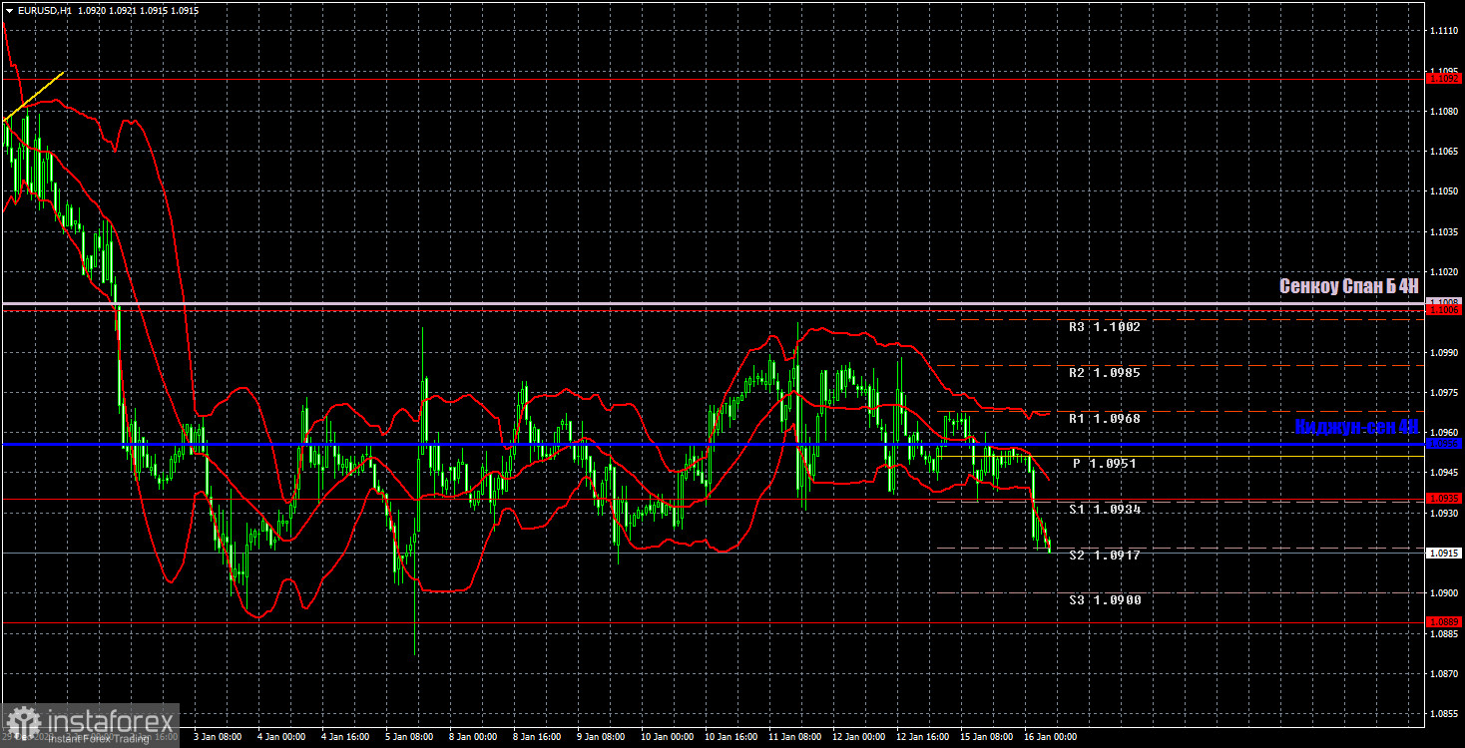Select the S3 1.0900 pivot label
1465x748 pixels.
click(1104, 599)
